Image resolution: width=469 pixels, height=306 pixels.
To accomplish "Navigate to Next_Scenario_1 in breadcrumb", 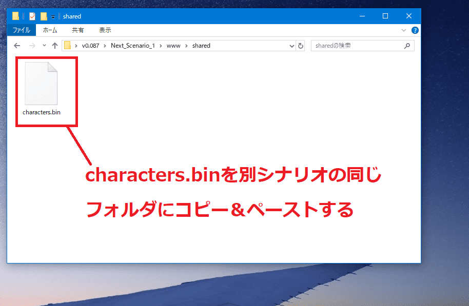I will [x=133, y=46].
